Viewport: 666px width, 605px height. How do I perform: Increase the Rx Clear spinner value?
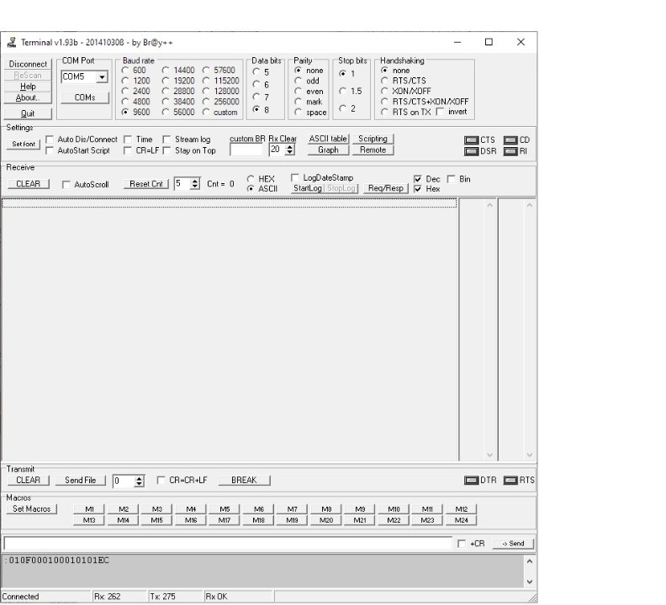pyautogui.click(x=290, y=147)
